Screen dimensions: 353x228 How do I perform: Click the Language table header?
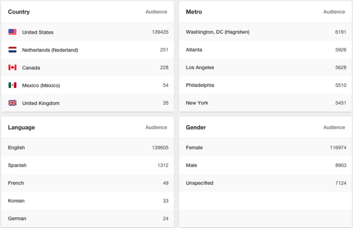click(x=22, y=127)
